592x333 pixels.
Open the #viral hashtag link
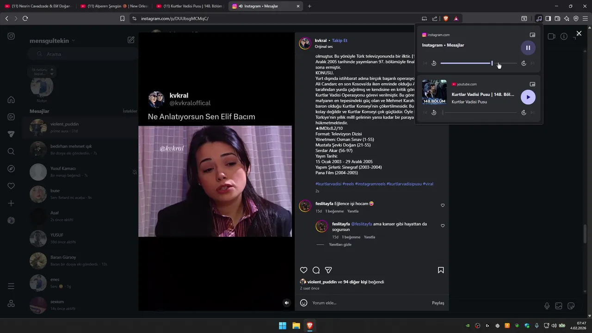pos(428,184)
